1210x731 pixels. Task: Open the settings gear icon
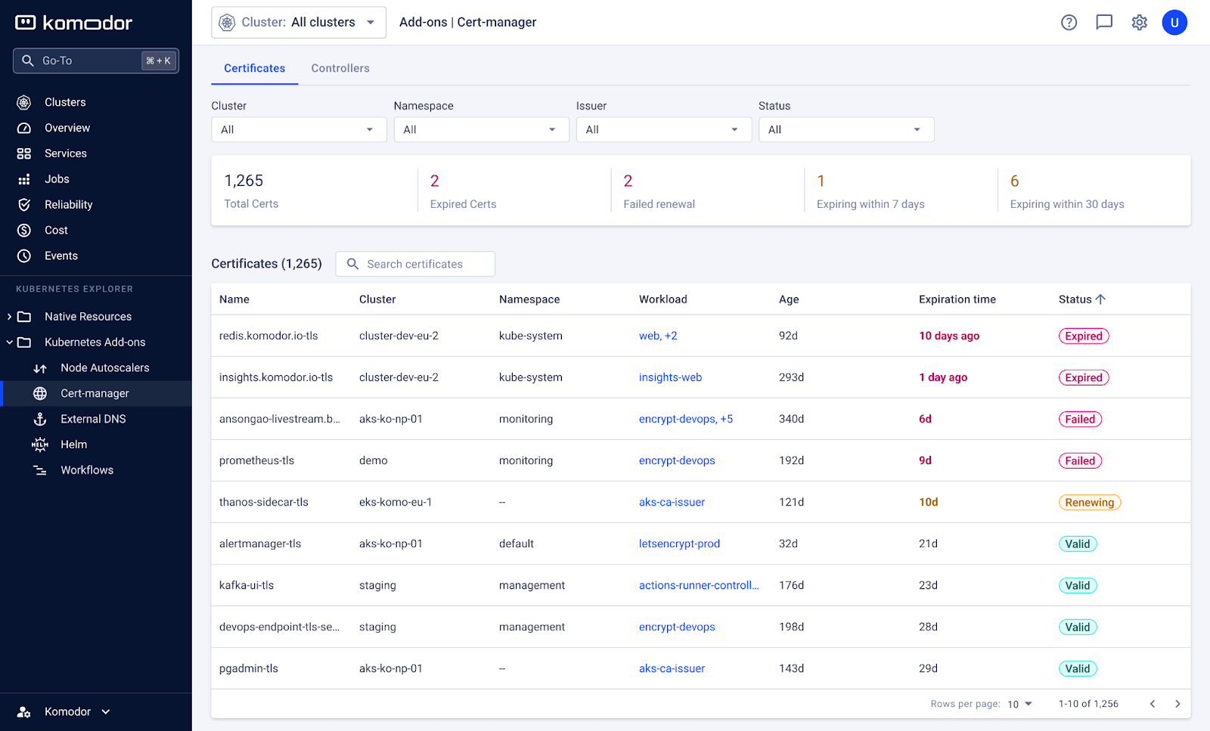click(1139, 23)
